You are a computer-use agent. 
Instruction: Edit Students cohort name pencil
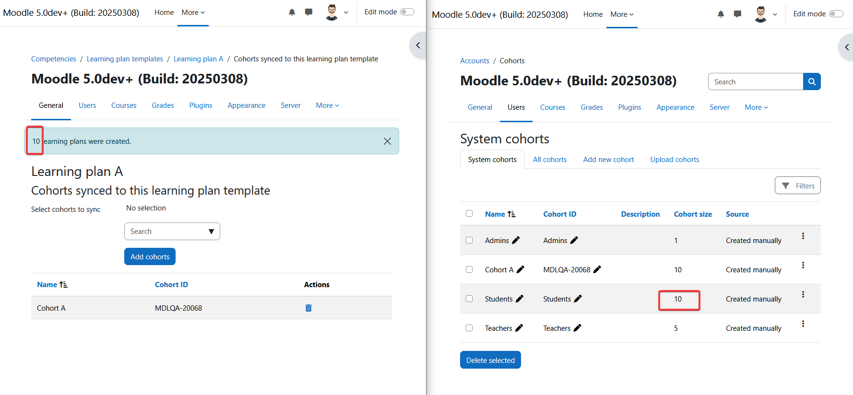coord(519,299)
